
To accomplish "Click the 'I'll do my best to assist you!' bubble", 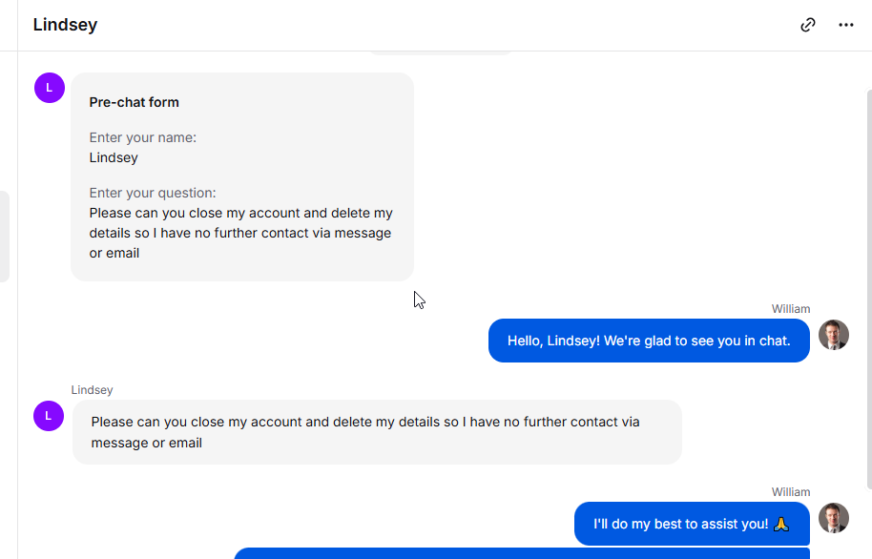I will (692, 524).
